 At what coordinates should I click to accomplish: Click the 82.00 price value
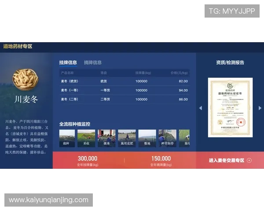(x=183, y=81)
